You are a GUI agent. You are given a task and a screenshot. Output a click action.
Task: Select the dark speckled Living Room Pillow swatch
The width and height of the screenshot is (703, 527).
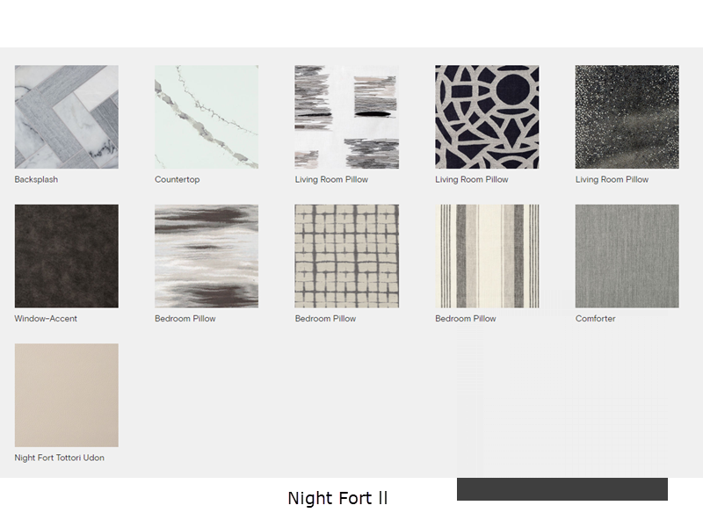[x=627, y=117]
